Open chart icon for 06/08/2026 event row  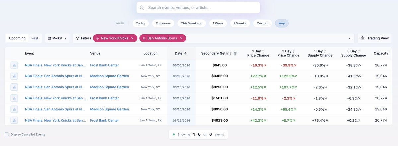(x=14, y=76)
